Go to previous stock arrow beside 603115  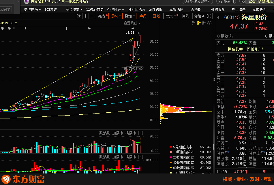[x=218, y=18]
